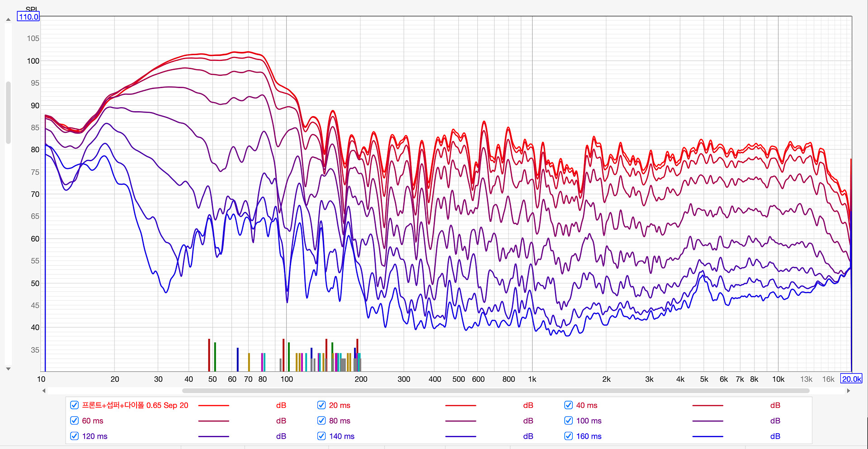This screenshot has width=868, height=449.
Task: Click the horizontal scrollbar left arrow
Action: [x=44, y=391]
